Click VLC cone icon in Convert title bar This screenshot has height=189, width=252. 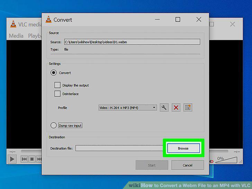coord(48,20)
